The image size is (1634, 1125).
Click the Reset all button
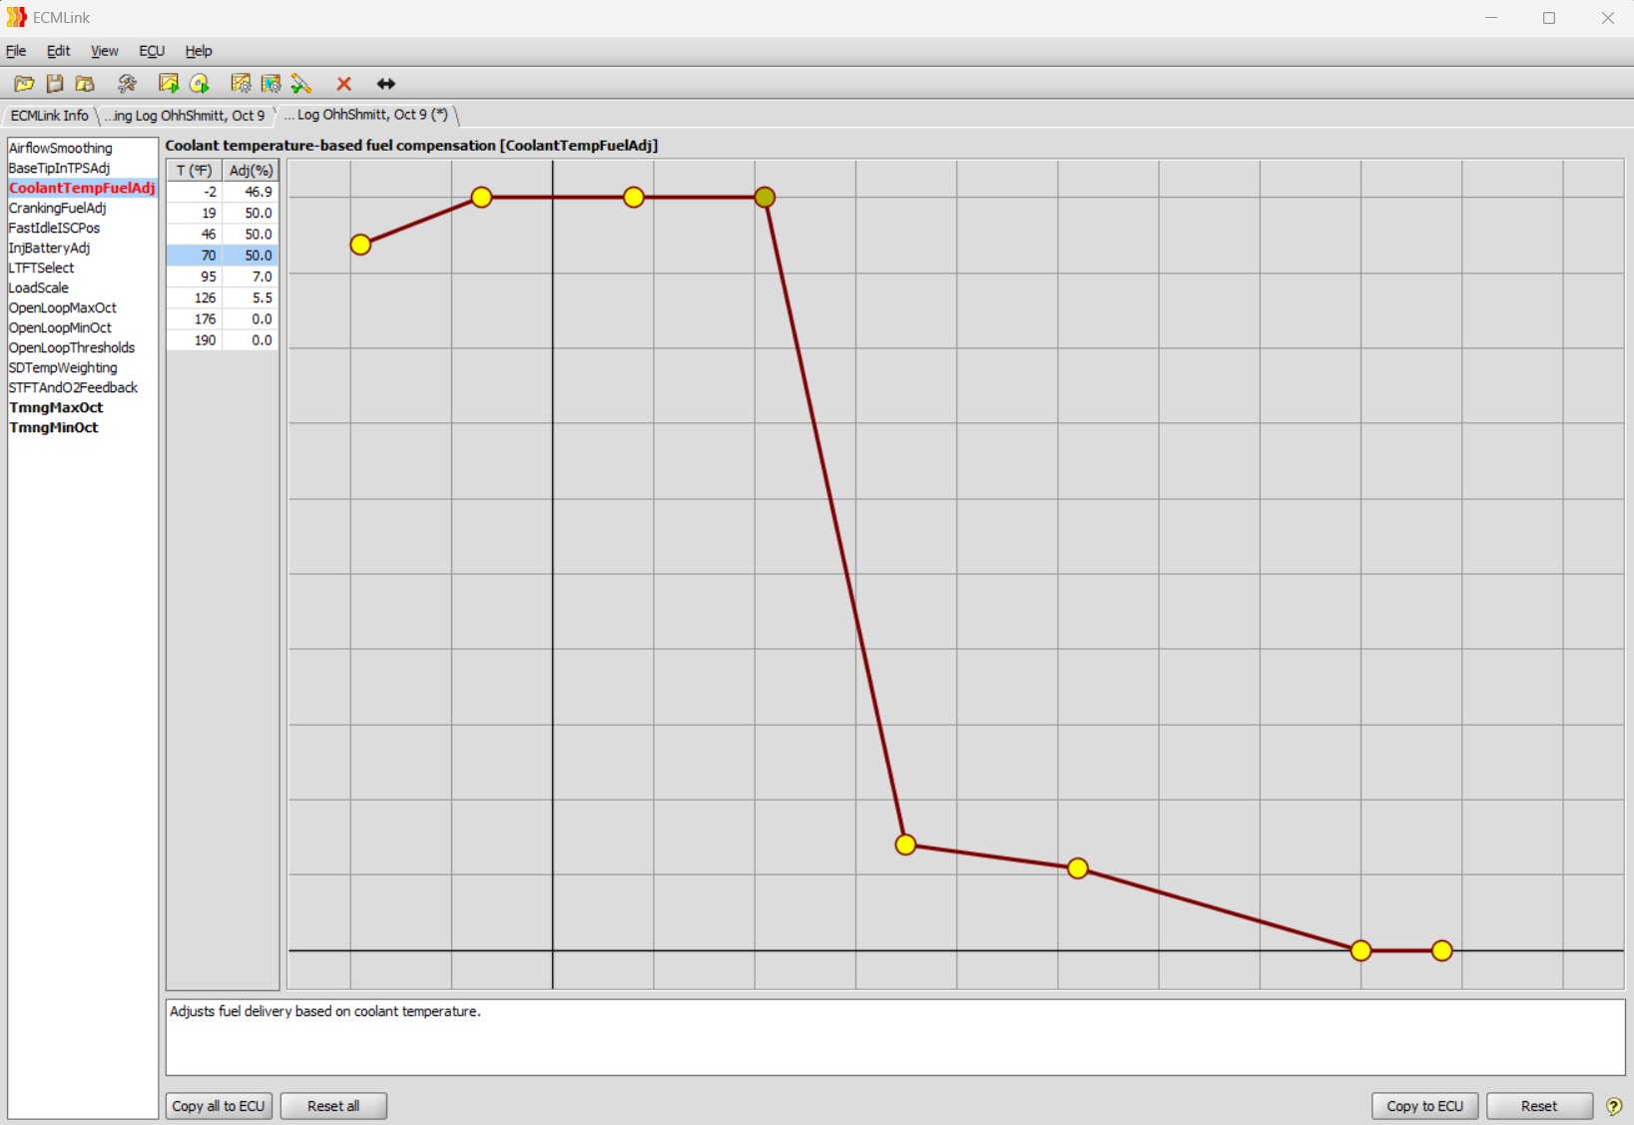click(x=333, y=1106)
